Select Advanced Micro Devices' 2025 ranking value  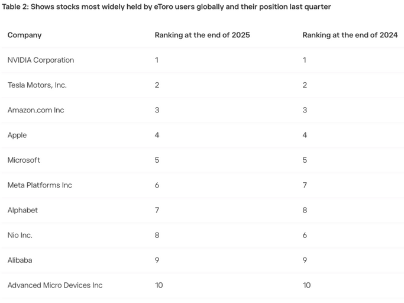point(159,285)
